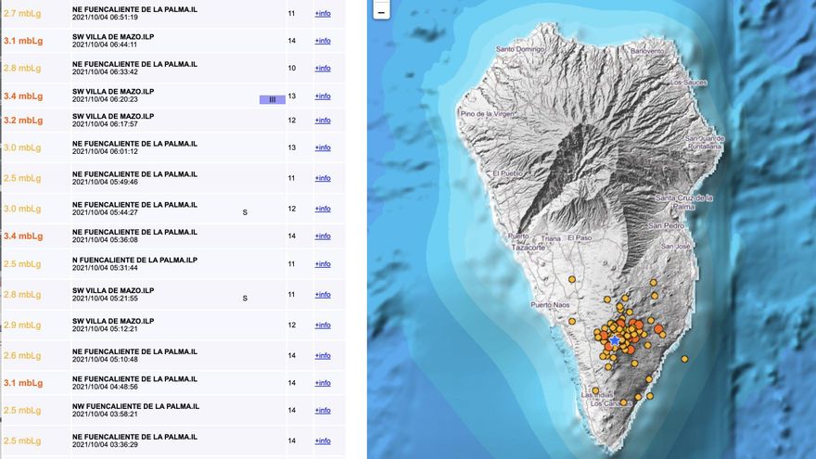Click the Los Sauces label on the map

pos(688,83)
